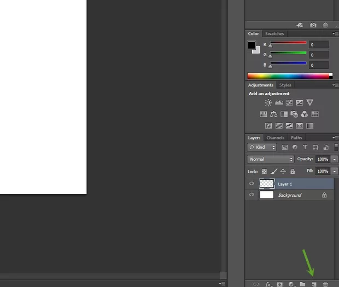Click the color spectrum ramp bar
Viewport: 339px width, 287px height.
pyautogui.click(x=289, y=76)
